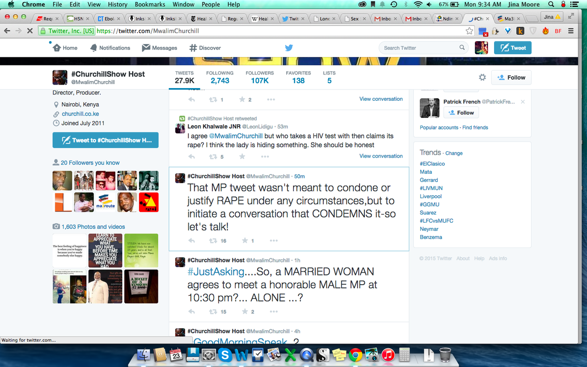This screenshot has width=587, height=367.
Task: Open '1,603 Photos and videos' link
Action: [93, 227]
